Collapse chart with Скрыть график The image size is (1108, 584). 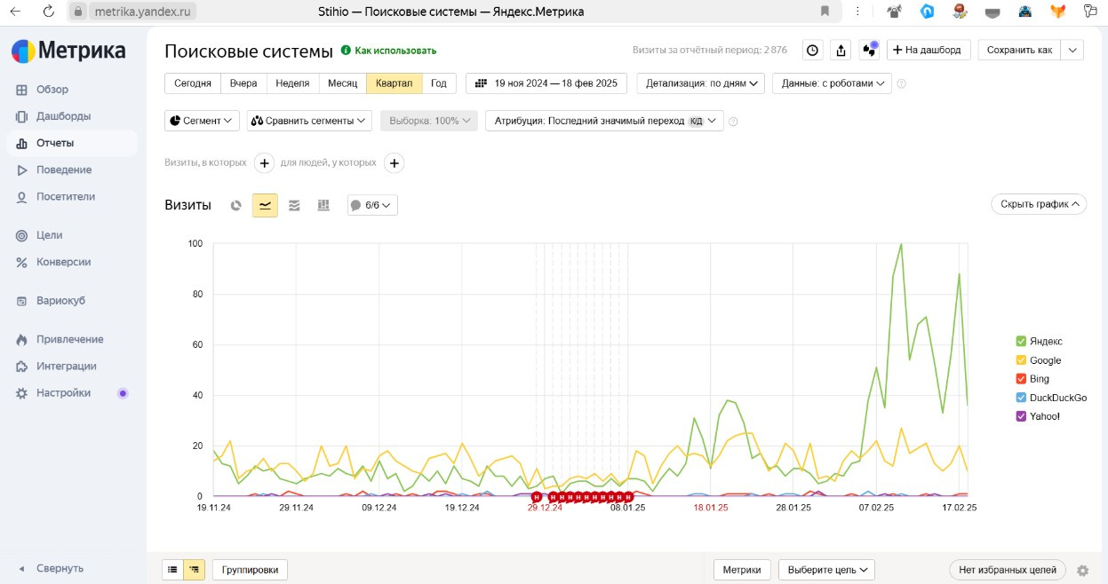[1038, 204]
